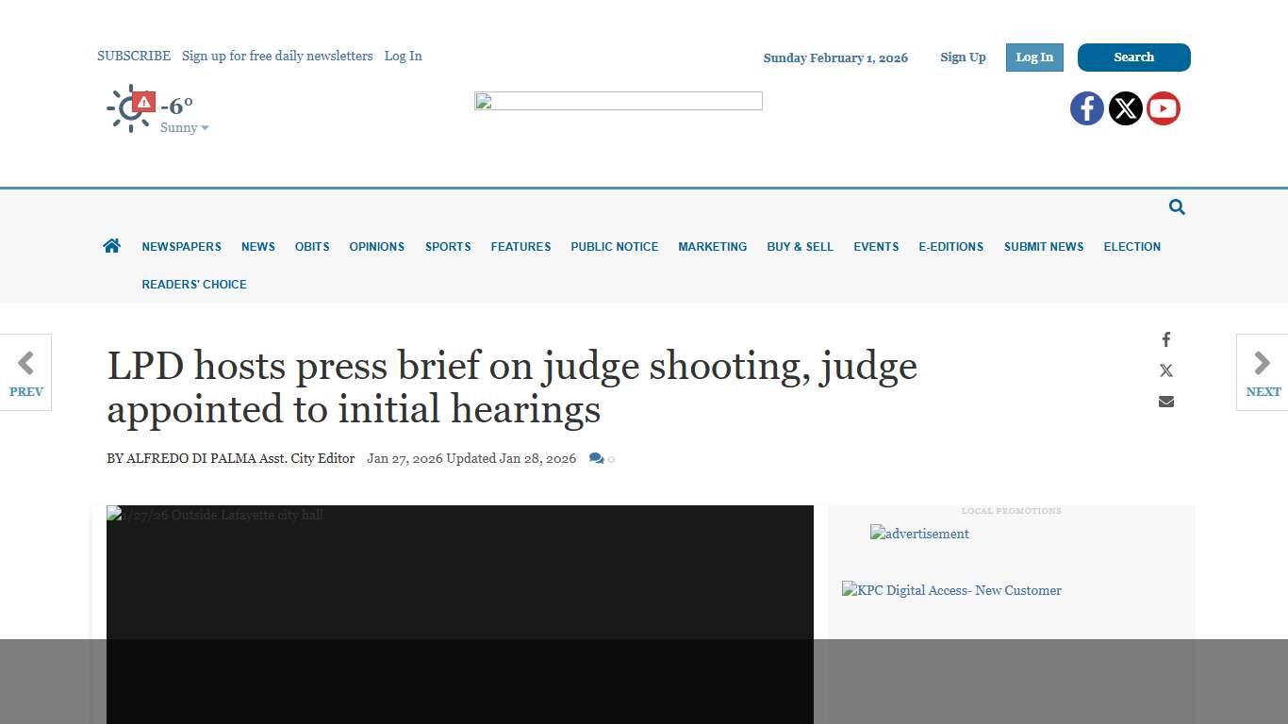Viewport: 1288px width, 724px height.
Task: Click the weather alert triangle icon
Action: coord(143,101)
